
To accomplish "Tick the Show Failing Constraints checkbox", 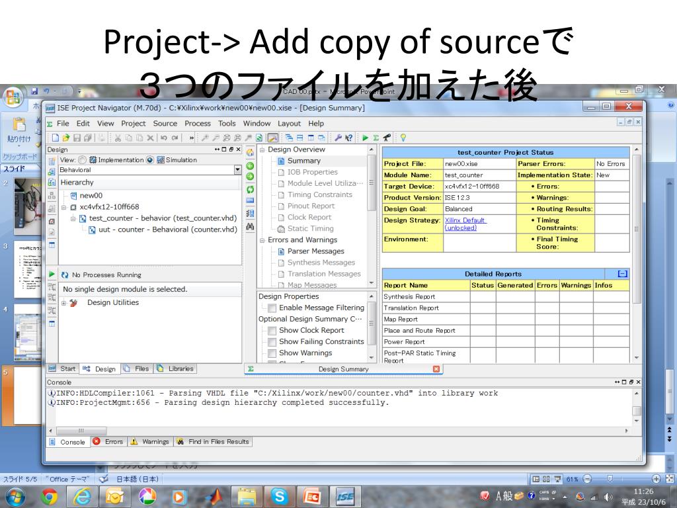I will pyautogui.click(x=272, y=342).
